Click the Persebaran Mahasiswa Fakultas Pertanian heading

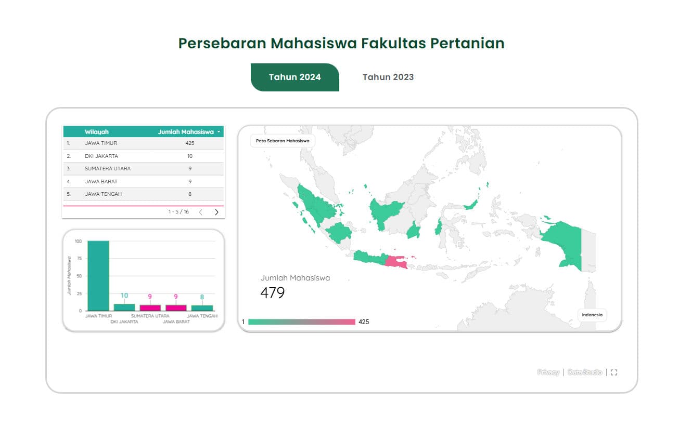click(341, 43)
